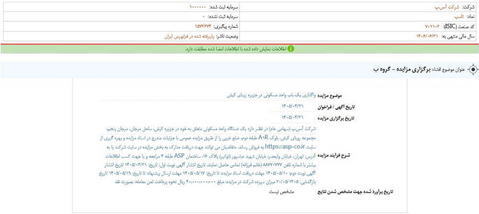Click the target icon beside the disclosure title

tap(473, 70)
